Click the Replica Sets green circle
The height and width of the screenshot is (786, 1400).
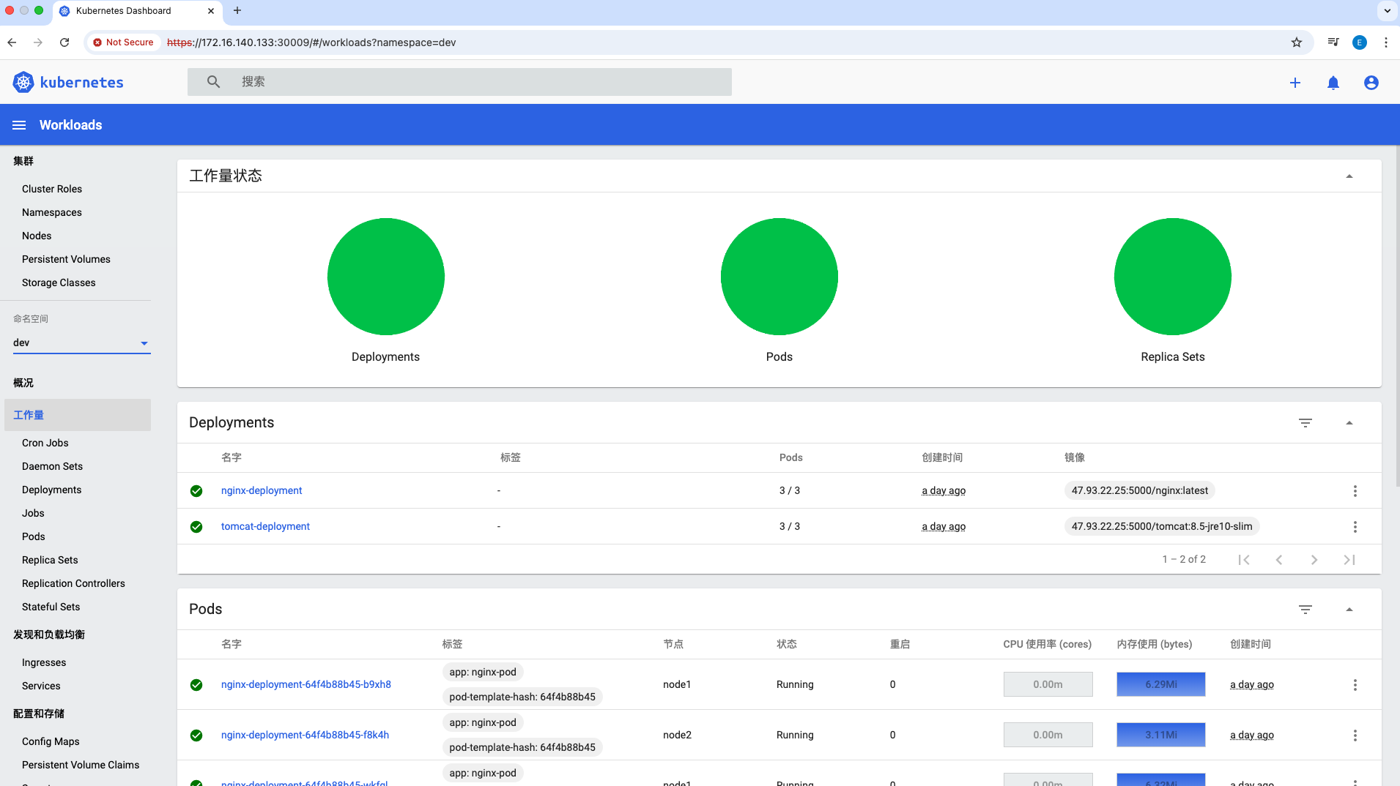[x=1173, y=277]
